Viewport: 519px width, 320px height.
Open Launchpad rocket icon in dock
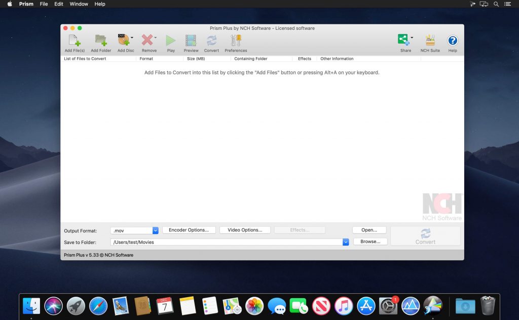point(76,306)
